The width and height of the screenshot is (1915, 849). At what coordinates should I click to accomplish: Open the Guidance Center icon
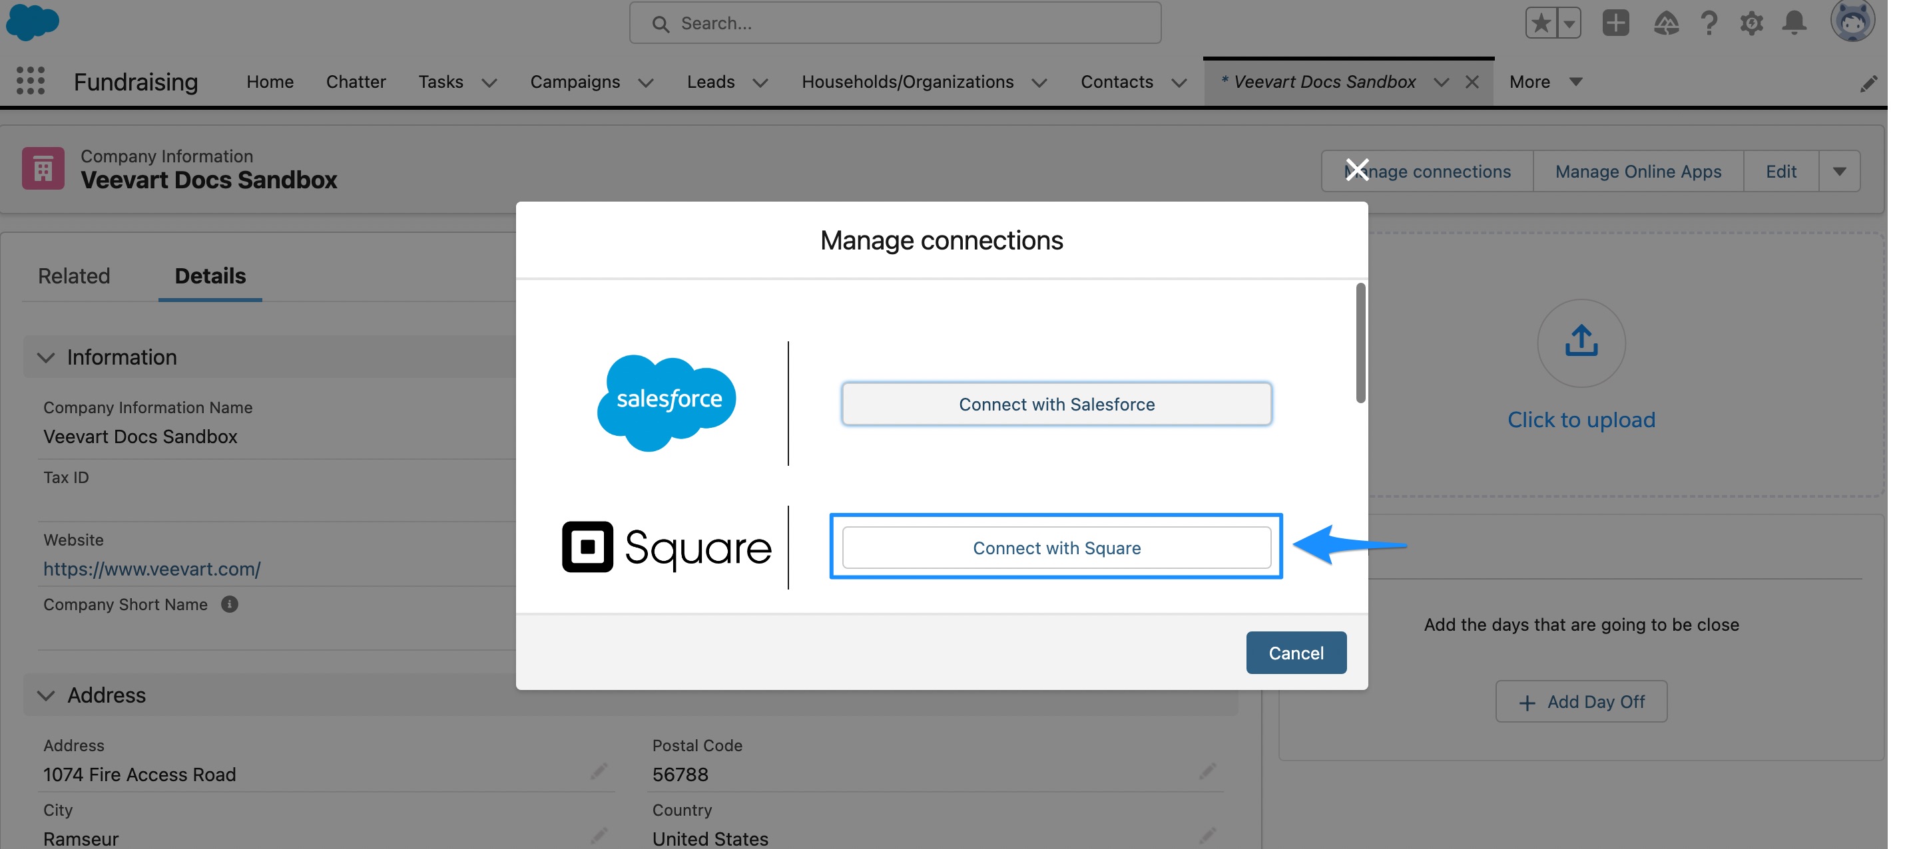1665,23
